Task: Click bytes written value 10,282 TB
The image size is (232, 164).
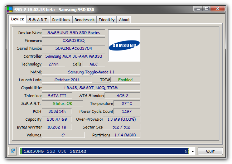Action: [x=57, y=127]
